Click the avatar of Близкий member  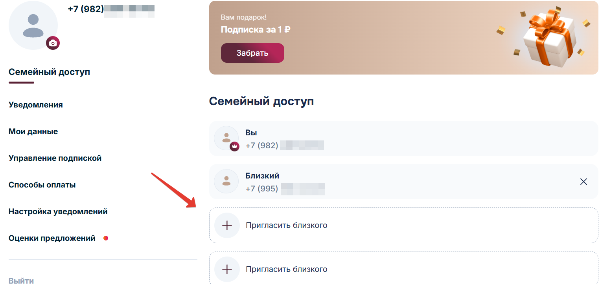point(226,181)
